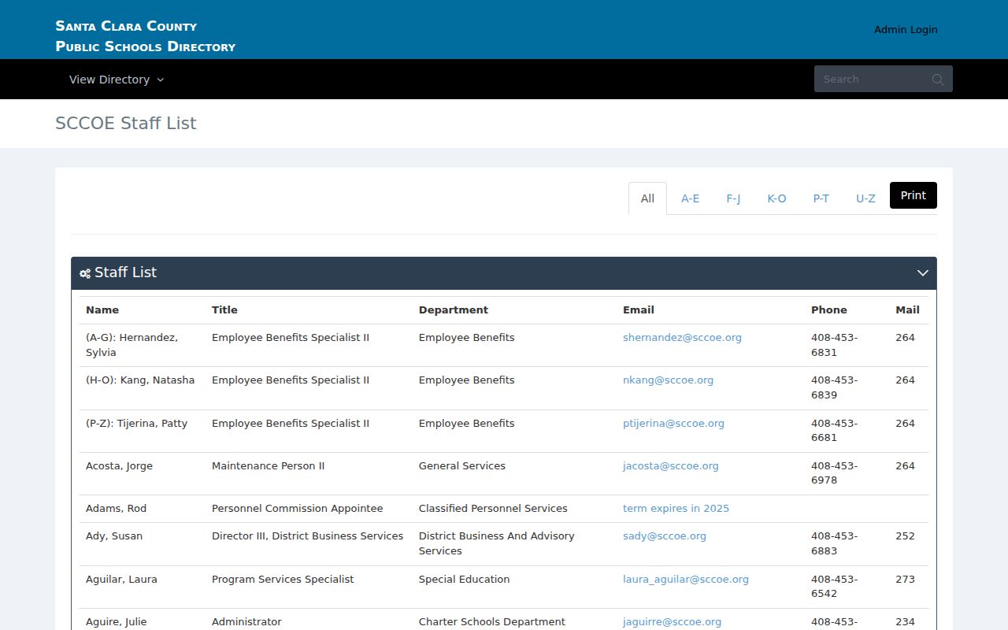The width and height of the screenshot is (1008, 630).
Task: Select the name 'Aguire, Julie'
Action: (117, 622)
